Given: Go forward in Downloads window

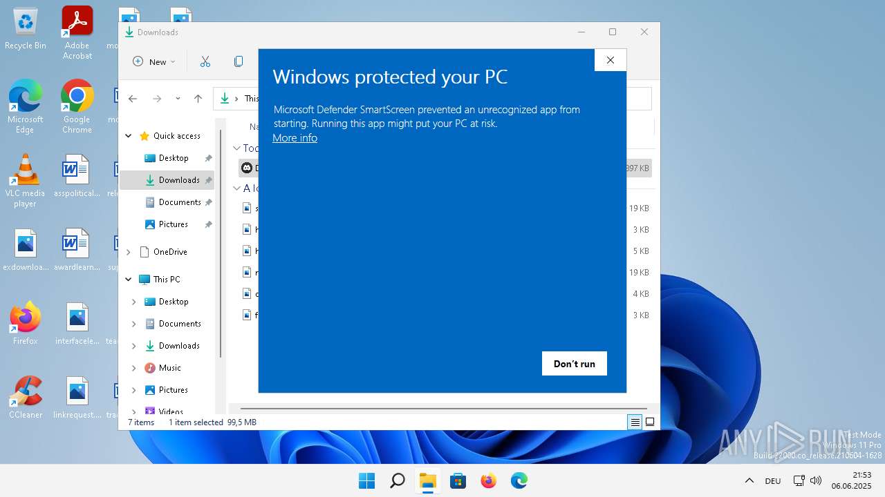Looking at the screenshot, I should point(157,99).
